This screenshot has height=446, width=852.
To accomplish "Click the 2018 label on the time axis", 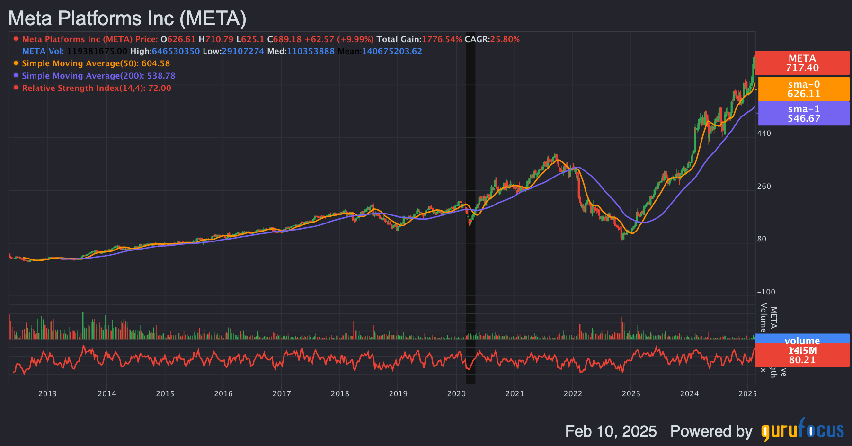I will [340, 394].
